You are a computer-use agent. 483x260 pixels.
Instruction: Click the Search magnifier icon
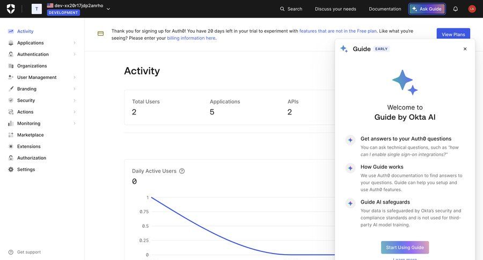(282, 9)
